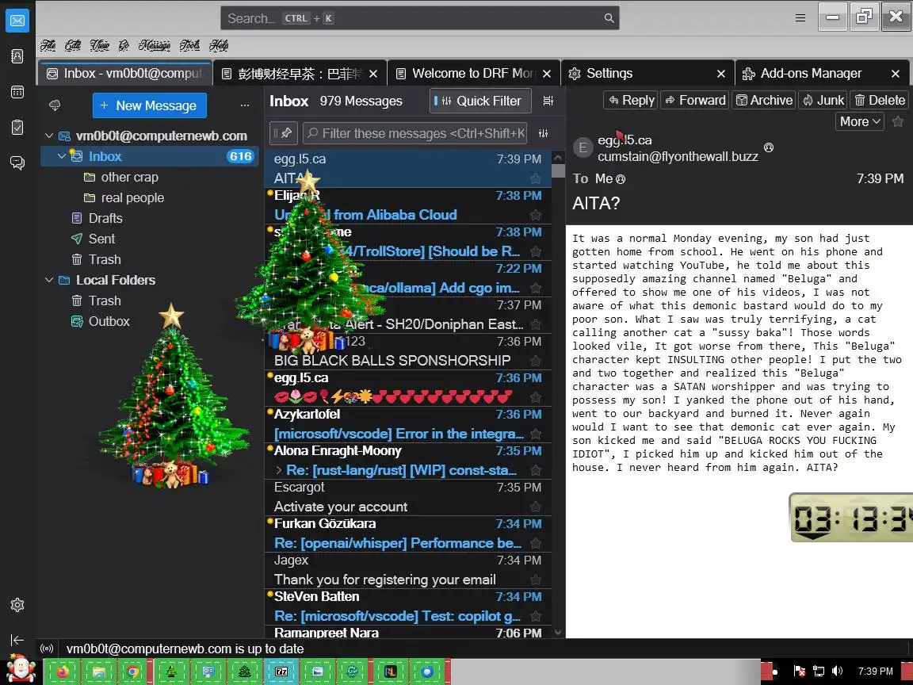This screenshot has height=685, width=913.
Task: Click the message list scroll up arrow
Action: click(558, 157)
